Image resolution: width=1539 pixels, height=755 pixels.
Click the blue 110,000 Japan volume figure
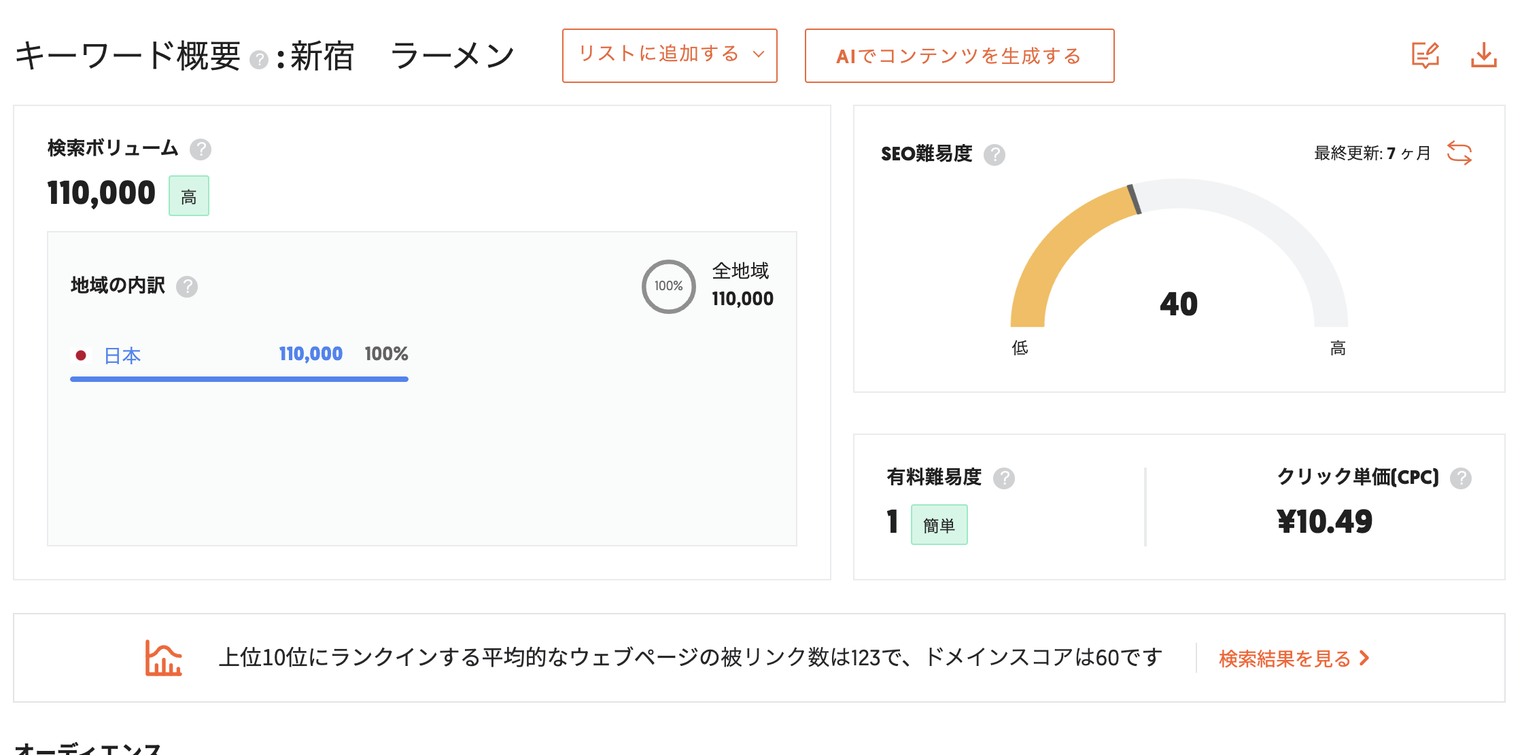tap(311, 354)
